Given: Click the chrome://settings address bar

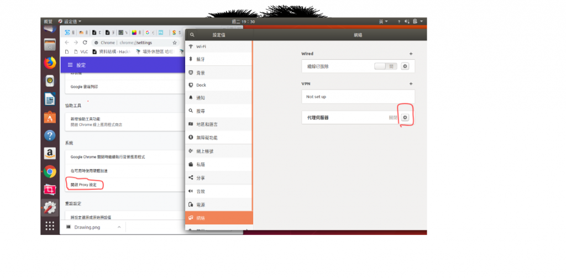Looking at the screenshot, I should [x=135, y=43].
